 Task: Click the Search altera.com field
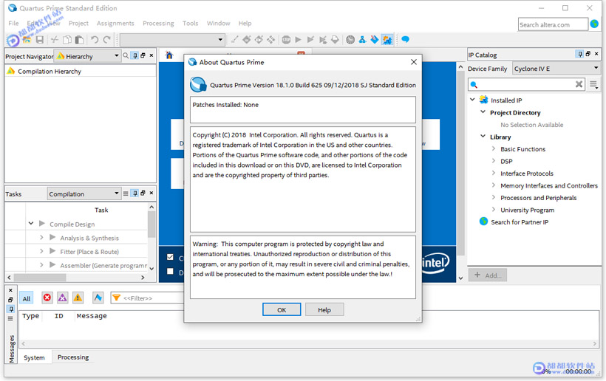click(x=553, y=24)
